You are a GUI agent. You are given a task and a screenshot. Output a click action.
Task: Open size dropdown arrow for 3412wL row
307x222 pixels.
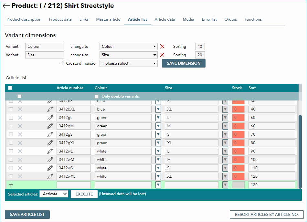click(225, 151)
